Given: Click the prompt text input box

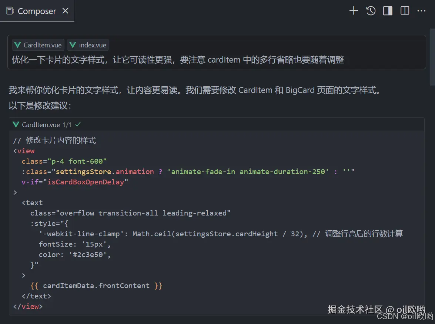Looking at the screenshot, I should [217, 52].
